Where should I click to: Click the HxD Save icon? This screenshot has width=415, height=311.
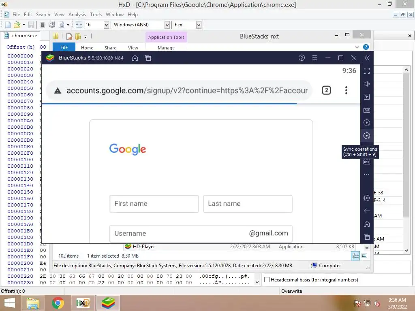31,25
